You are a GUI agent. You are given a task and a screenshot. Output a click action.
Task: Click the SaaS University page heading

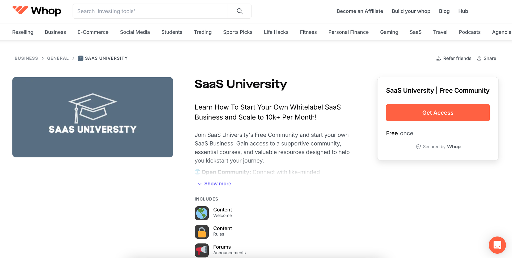tap(241, 84)
